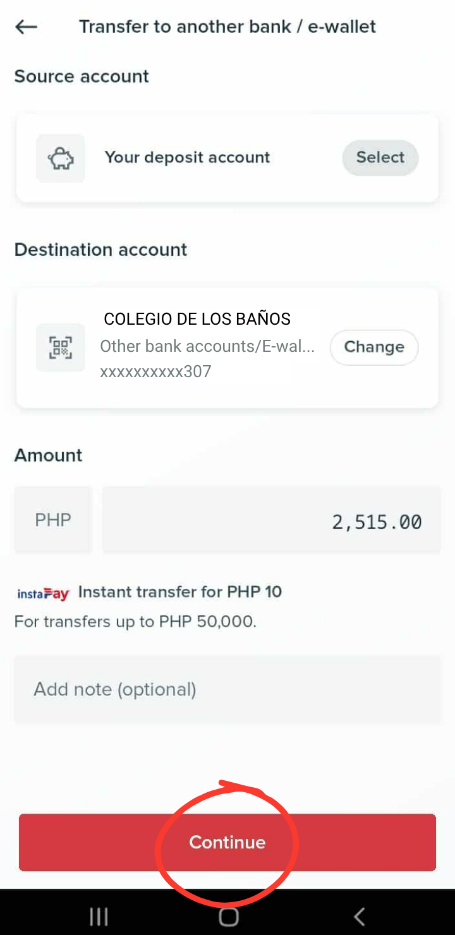The width and height of the screenshot is (455, 935).
Task: Tap the masked account number ending 307
Action: click(155, 371)
